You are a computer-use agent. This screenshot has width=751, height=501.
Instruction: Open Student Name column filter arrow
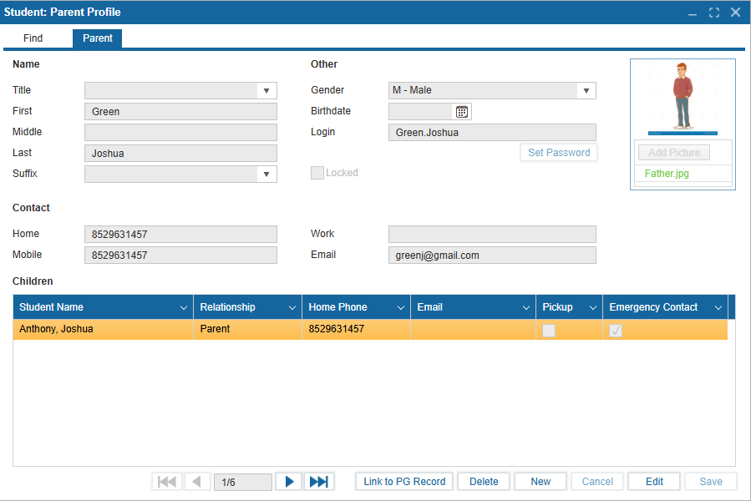[184, 308]
